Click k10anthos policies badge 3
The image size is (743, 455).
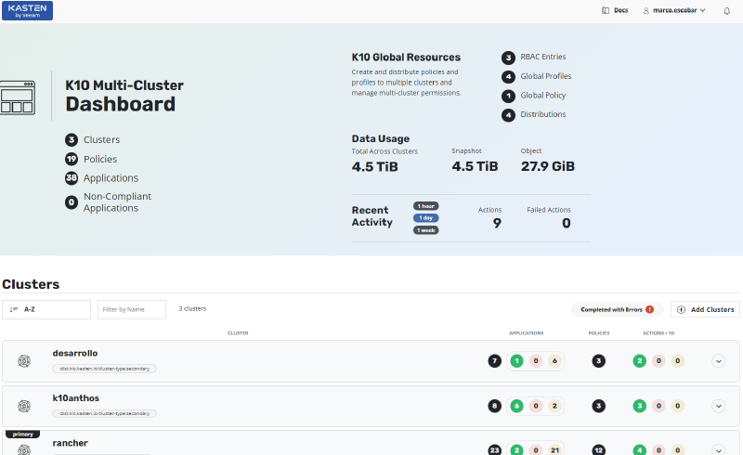[598, 406]
